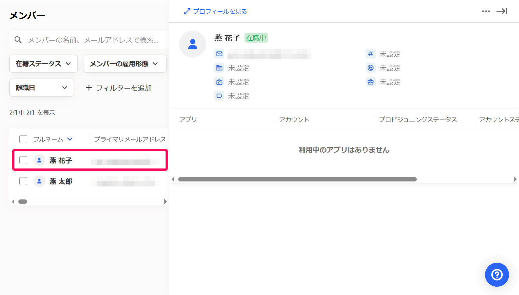Click the email envelope icon in profile

(219, 54)
